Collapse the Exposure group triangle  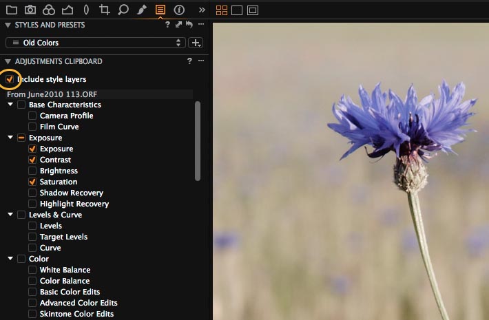(x=10, y=138)
